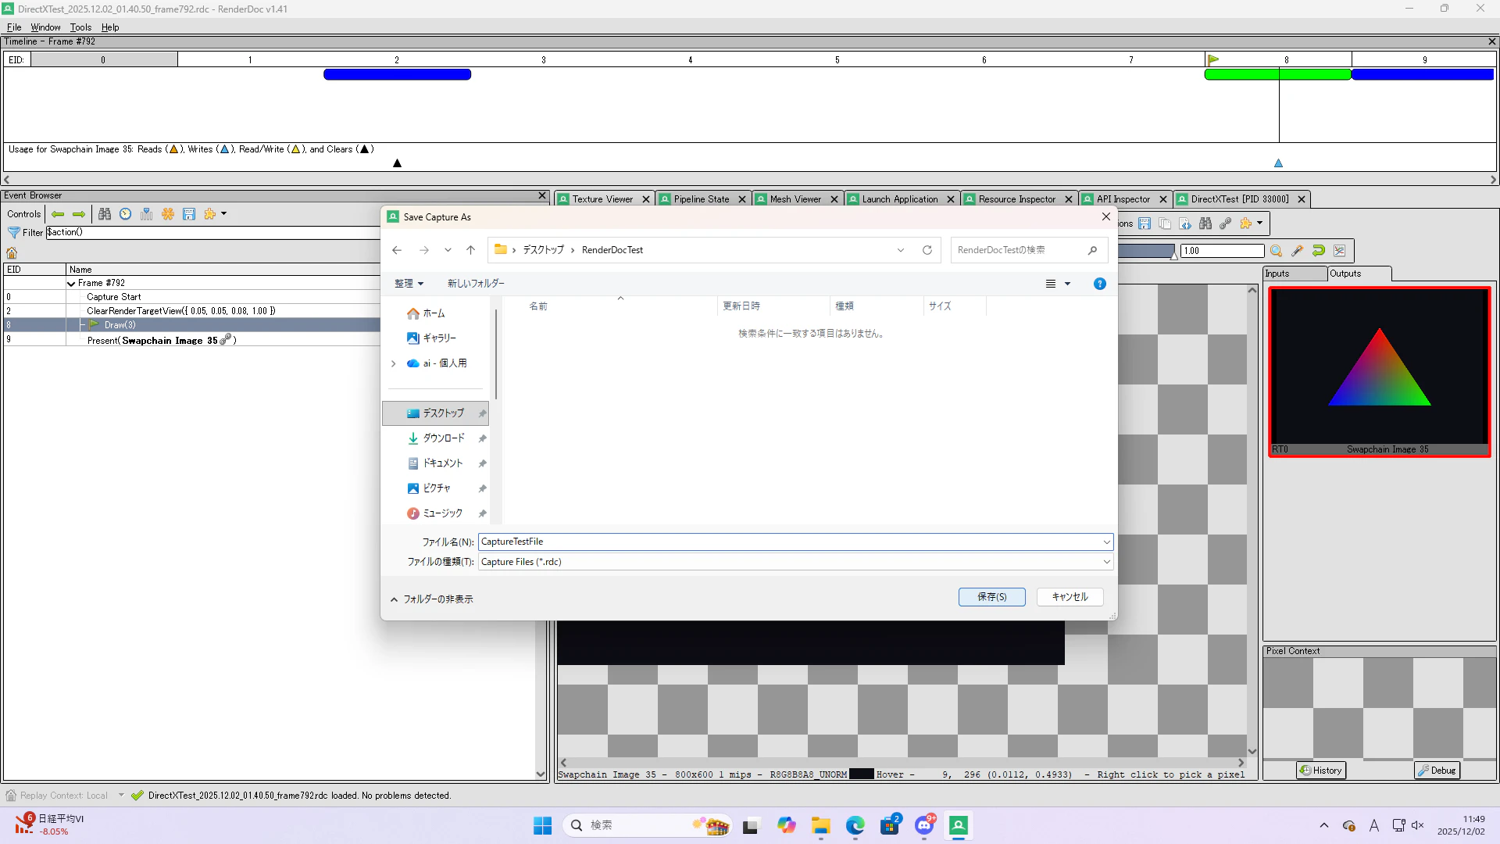Click the green back arrow in Event Browser
The image size is (1500, 844).
click(x=58, y=214)
